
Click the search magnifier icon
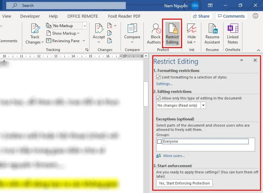point(15,5)
